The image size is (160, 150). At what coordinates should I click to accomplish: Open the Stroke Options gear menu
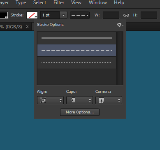[x=120, y=25]
